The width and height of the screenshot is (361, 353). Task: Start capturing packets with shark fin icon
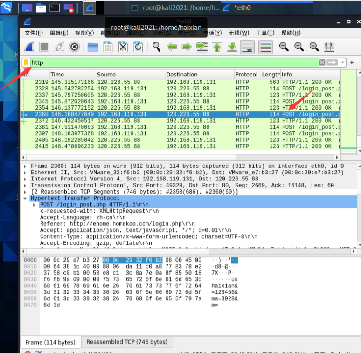[29, 47]
